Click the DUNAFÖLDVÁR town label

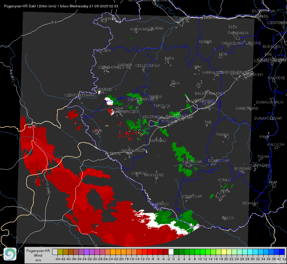click(268, 118)
